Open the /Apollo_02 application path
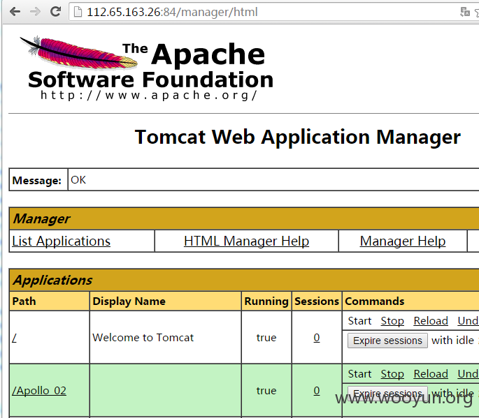 tap(39, 391)
